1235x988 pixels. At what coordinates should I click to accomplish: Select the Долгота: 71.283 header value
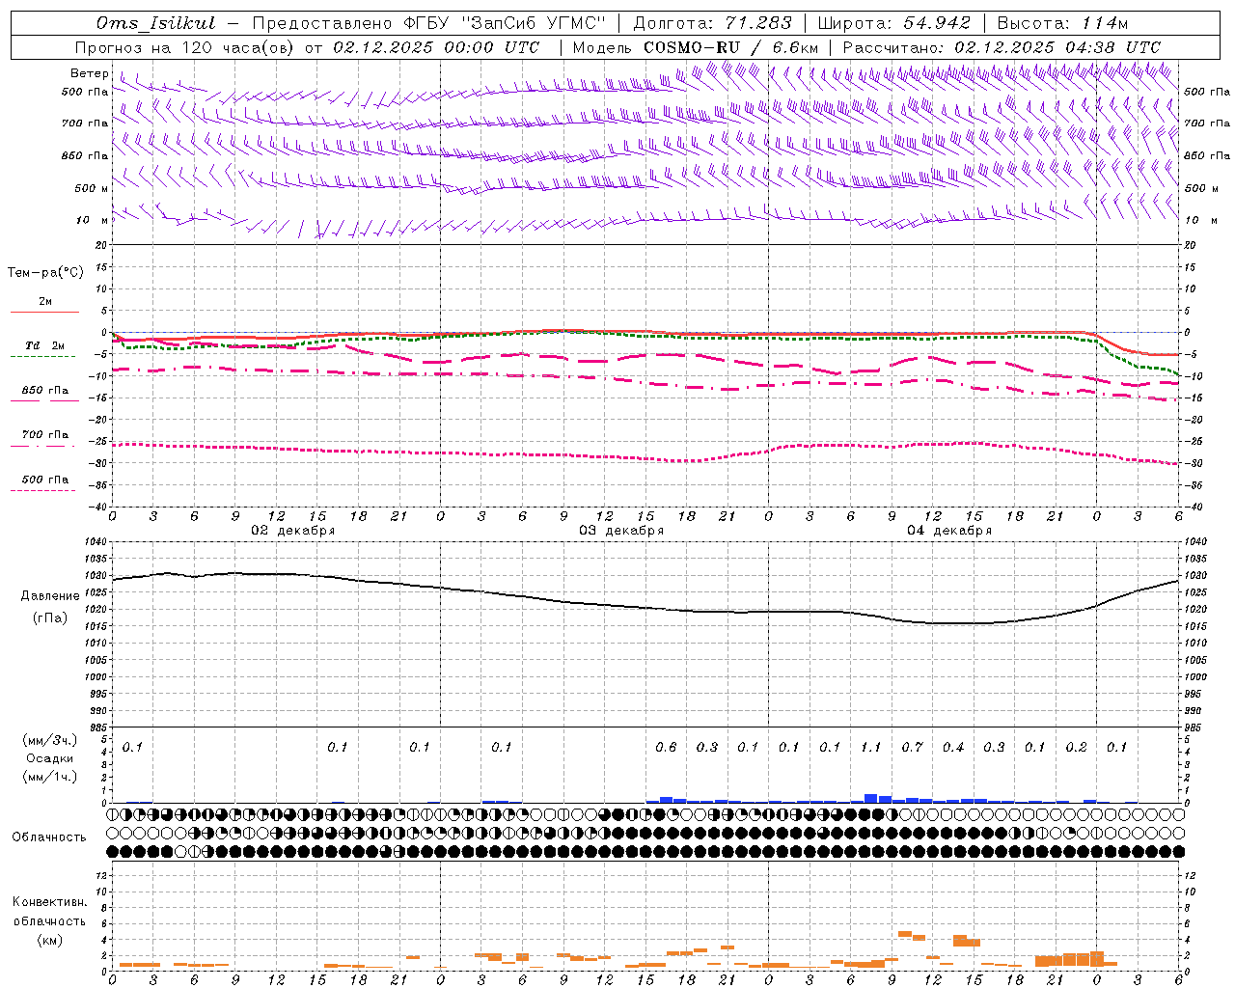712,23
